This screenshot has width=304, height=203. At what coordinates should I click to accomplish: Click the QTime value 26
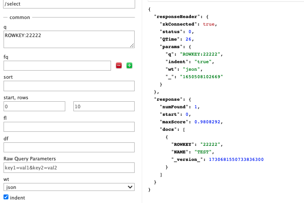point(188,39)
